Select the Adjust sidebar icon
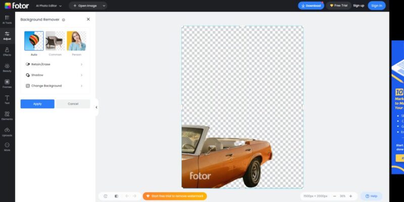The image size is (404, 202). coord(7,35)
